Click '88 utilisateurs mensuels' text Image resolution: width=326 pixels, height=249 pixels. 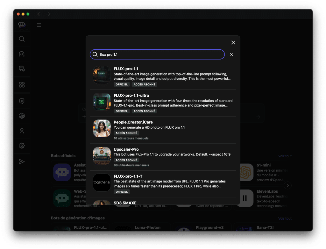point(131,165)
